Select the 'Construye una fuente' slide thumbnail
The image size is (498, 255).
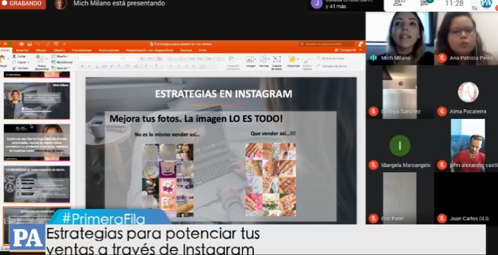click(x=37, y=142)
